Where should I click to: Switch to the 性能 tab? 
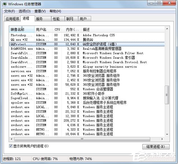56,19
